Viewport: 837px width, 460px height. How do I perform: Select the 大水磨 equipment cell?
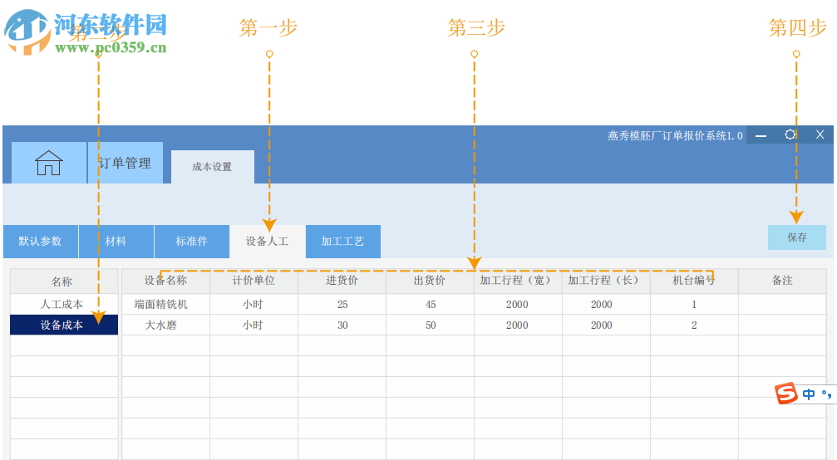click(166, 325)
